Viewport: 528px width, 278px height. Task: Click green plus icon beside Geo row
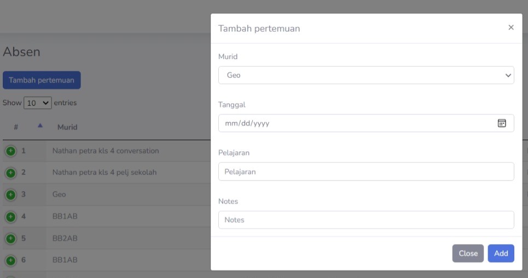(x=10, y=195)
